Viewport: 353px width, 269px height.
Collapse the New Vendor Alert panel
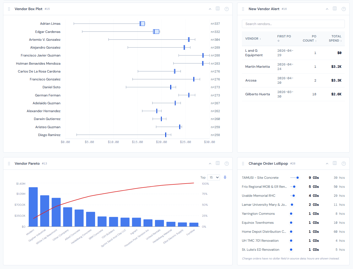[327, 9]
